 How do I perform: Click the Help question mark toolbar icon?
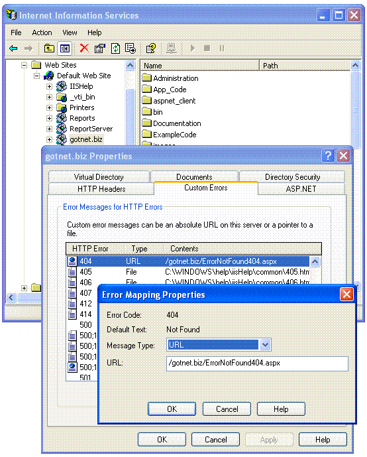coord(151,48)
